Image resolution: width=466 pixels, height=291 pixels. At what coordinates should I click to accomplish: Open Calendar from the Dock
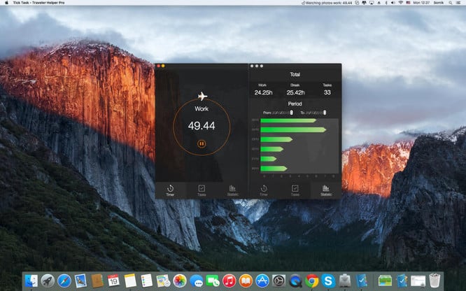tap(113, 281)
